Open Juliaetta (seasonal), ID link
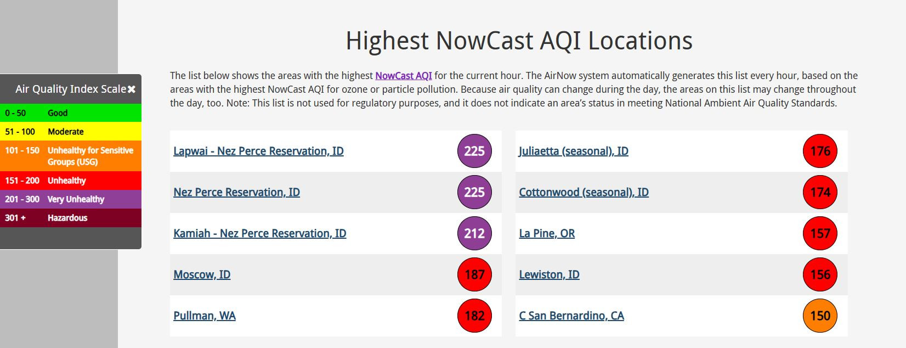The height and width of the screenshot is (348, 906). point(574,151)
